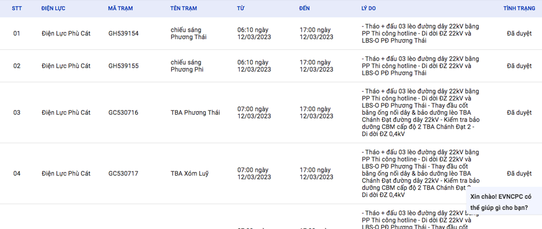Click station code GC530716
This screenshot has height=229, width=542.
coord(123,113)
